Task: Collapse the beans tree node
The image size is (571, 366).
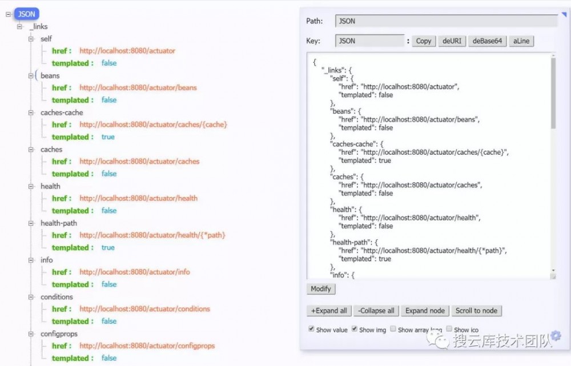Action: pos(31,75)
